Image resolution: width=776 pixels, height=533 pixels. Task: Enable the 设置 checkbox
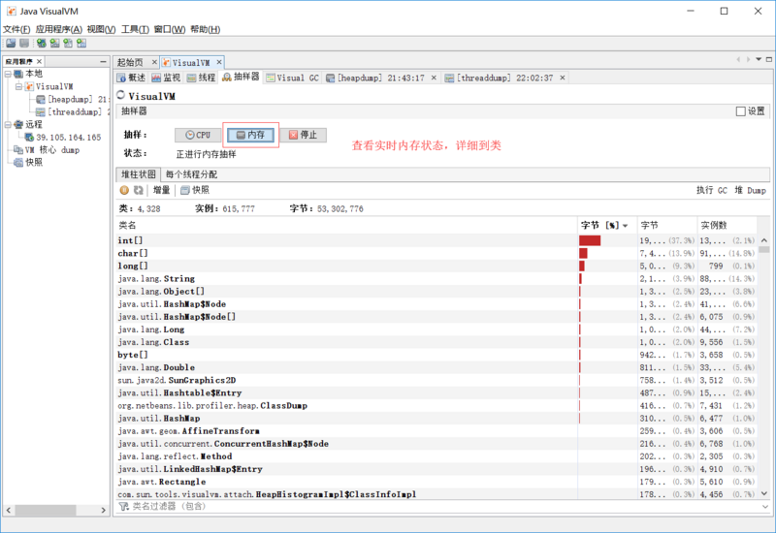click(740, 111)
